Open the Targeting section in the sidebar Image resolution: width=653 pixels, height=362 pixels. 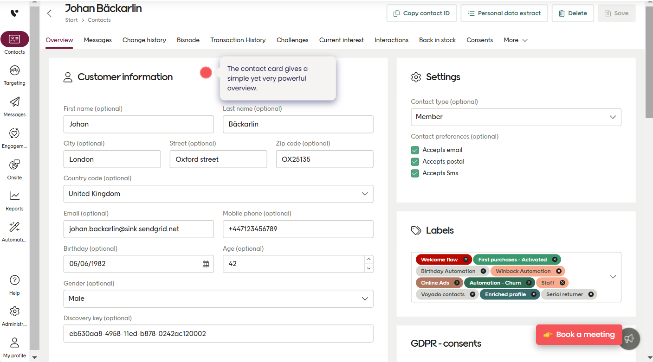tap(14, 74)
